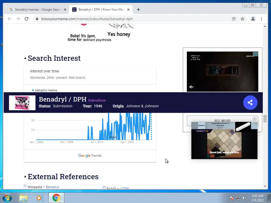Click the network tray icon

238,198
